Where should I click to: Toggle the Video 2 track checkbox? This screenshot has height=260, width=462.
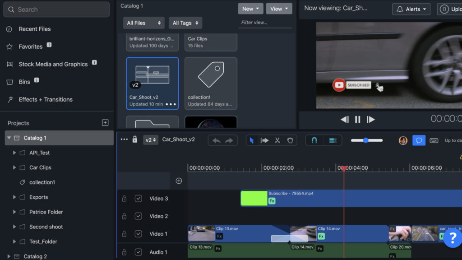pyautogui.click(x=139, y=216)
